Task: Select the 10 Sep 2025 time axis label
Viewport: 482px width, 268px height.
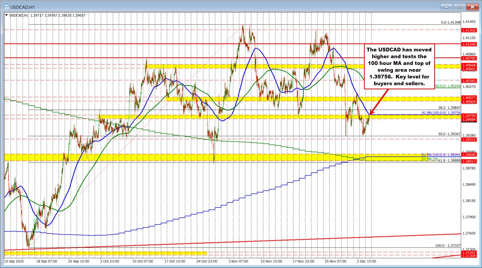Action: coord(14,261)
